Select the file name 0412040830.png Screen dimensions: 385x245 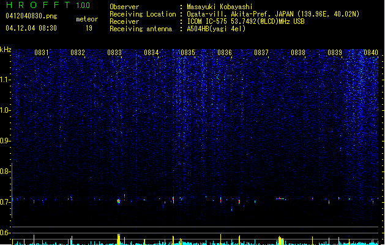coord(31,17)
